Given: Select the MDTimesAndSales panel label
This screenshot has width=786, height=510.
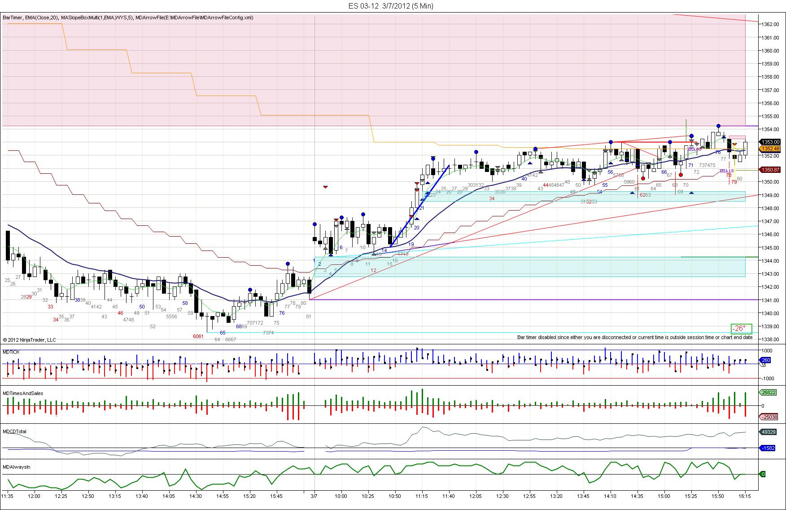Looking at the screenshot, I should coord(23,393).
